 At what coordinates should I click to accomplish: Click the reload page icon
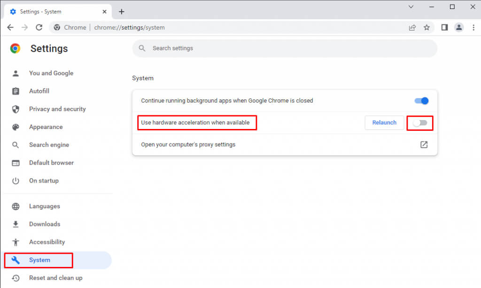(x=39, y=27)
